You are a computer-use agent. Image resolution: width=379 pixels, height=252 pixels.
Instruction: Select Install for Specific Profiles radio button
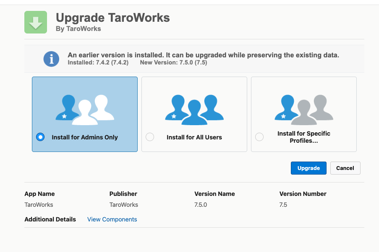pyautogui.click(x=259, y=137)
